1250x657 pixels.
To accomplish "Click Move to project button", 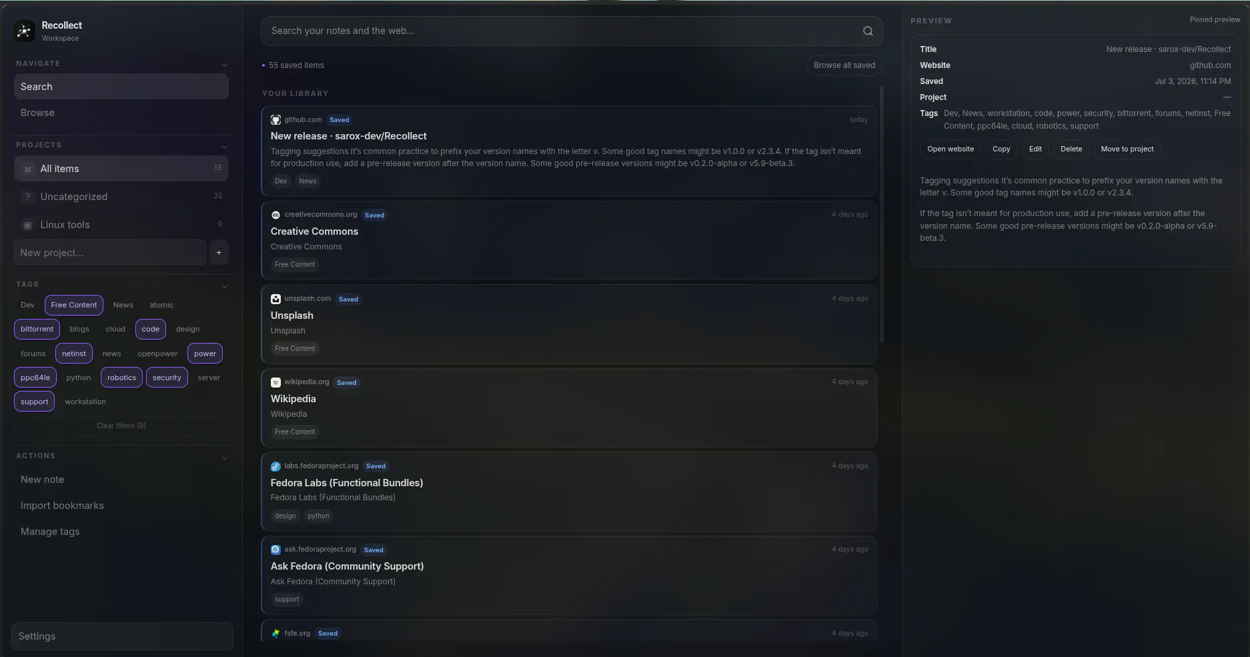I will 1127,149.
